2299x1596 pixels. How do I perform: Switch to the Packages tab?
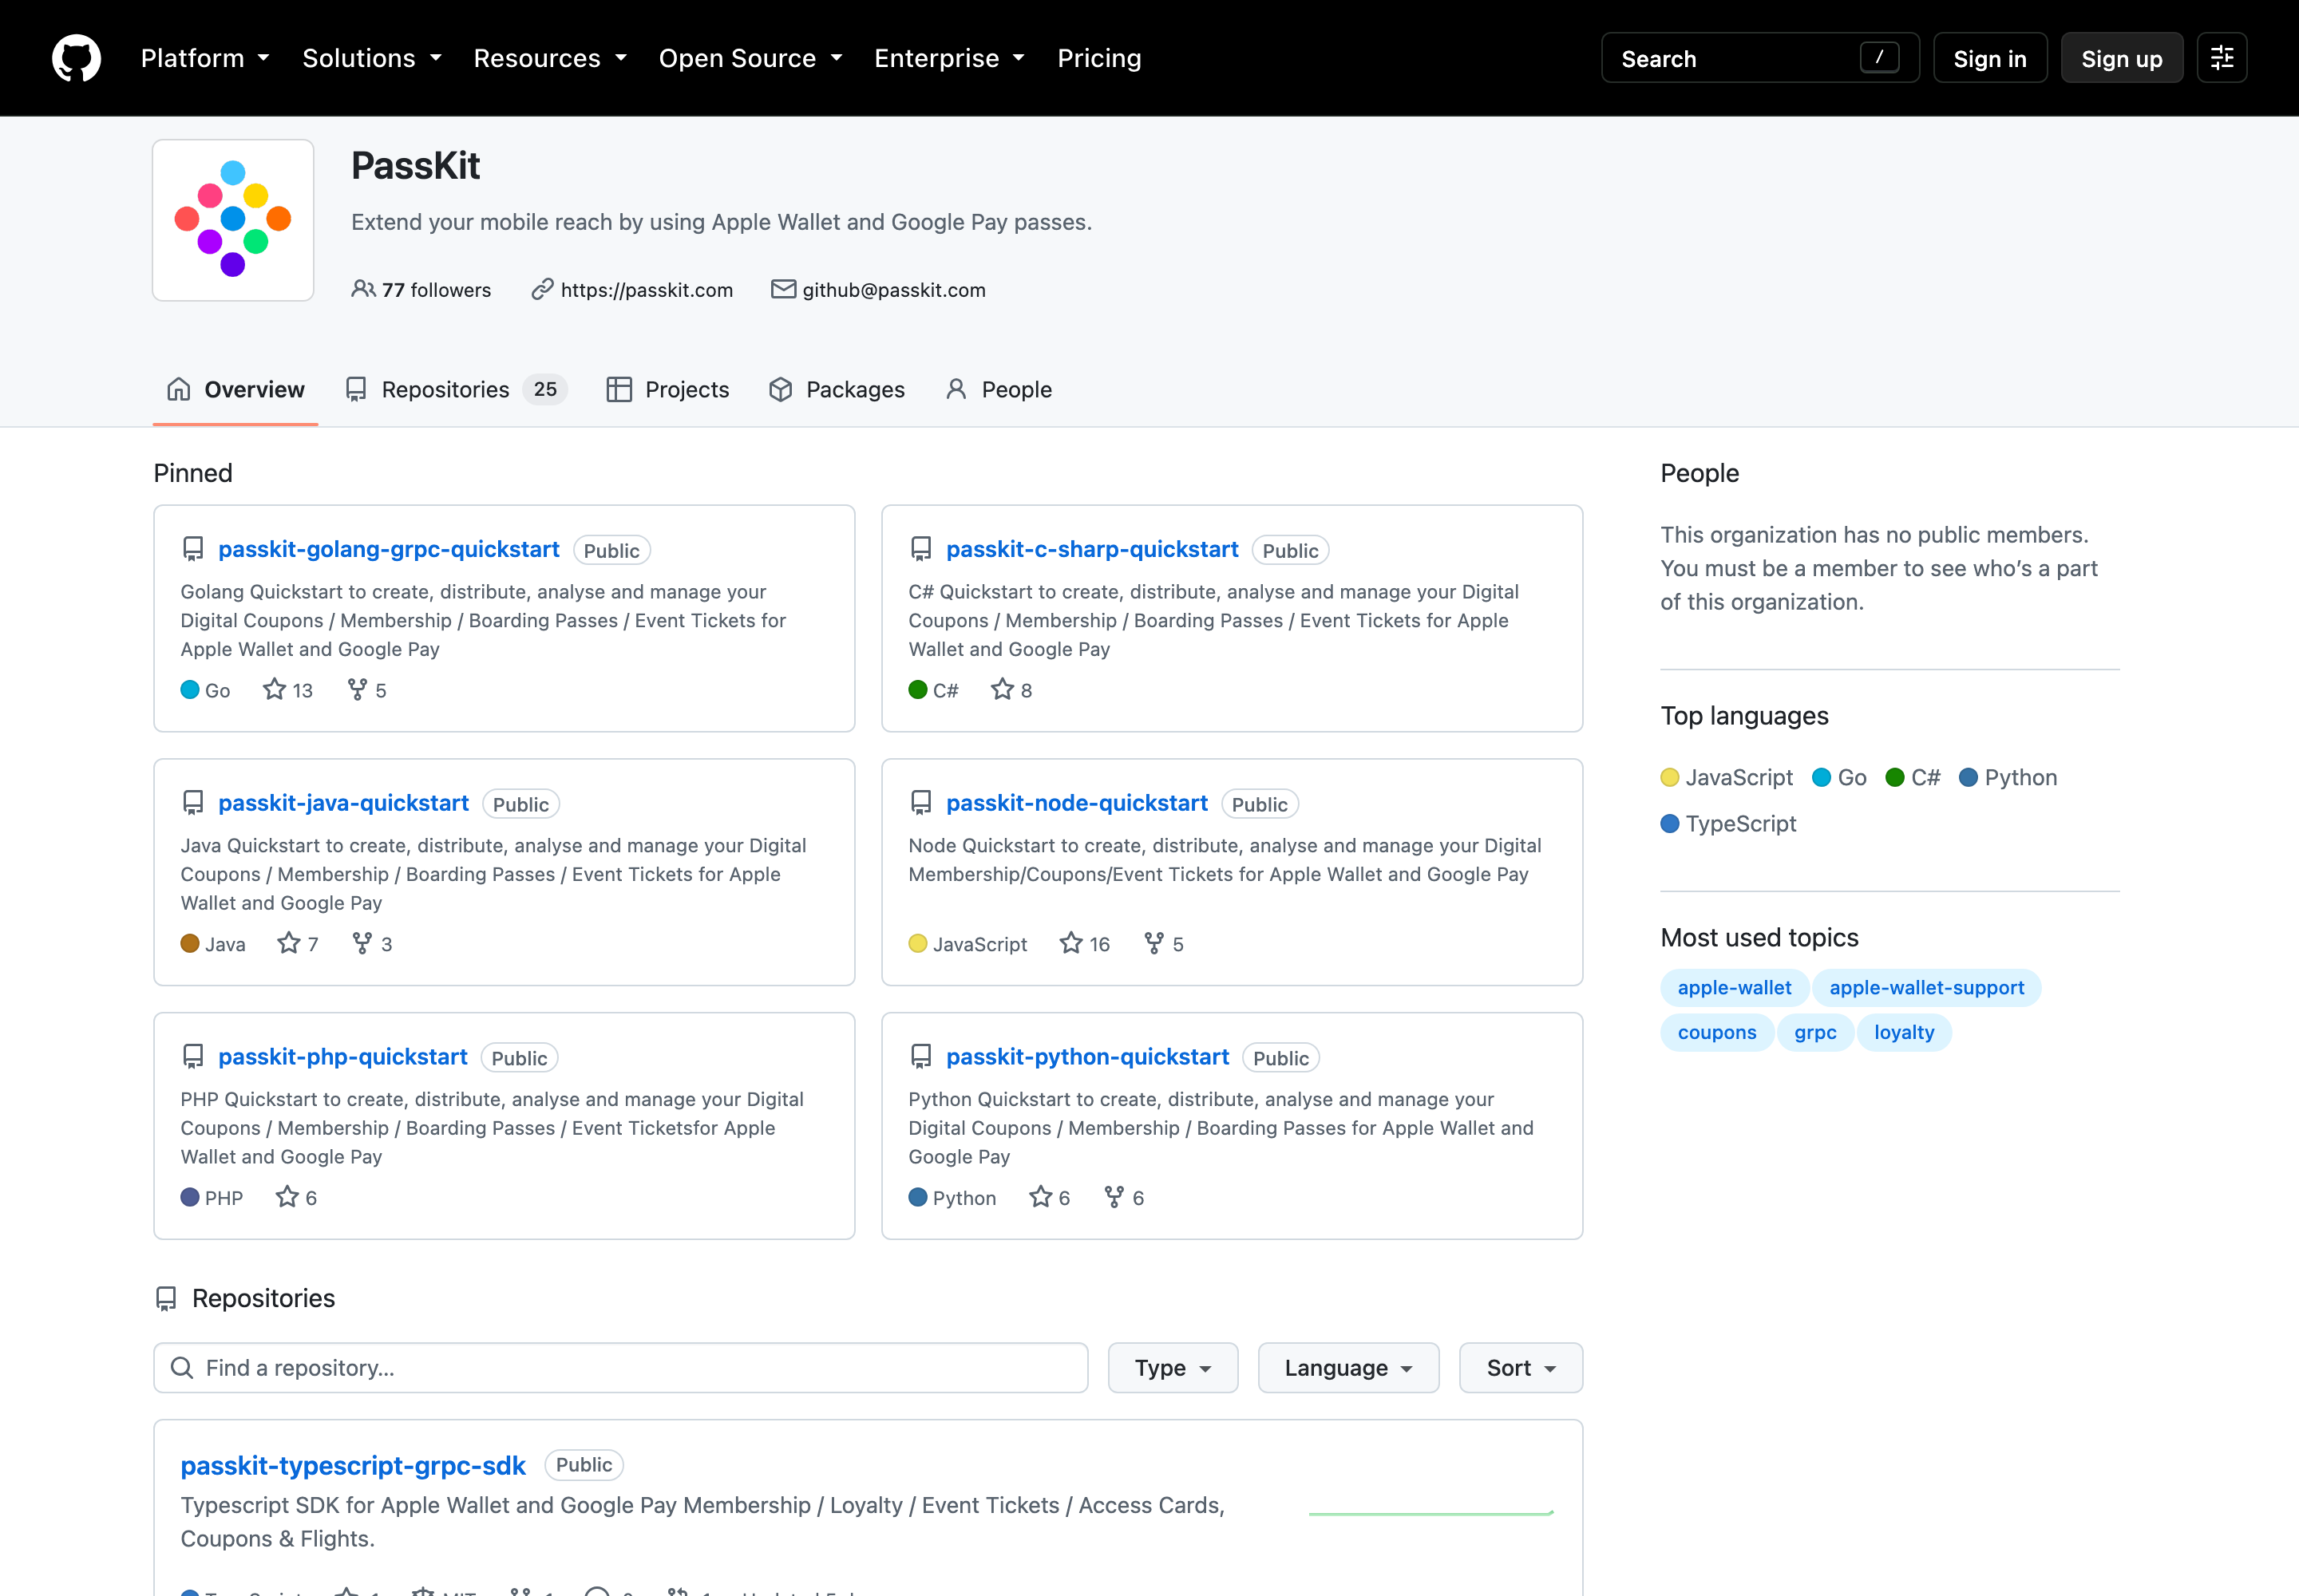837,390
